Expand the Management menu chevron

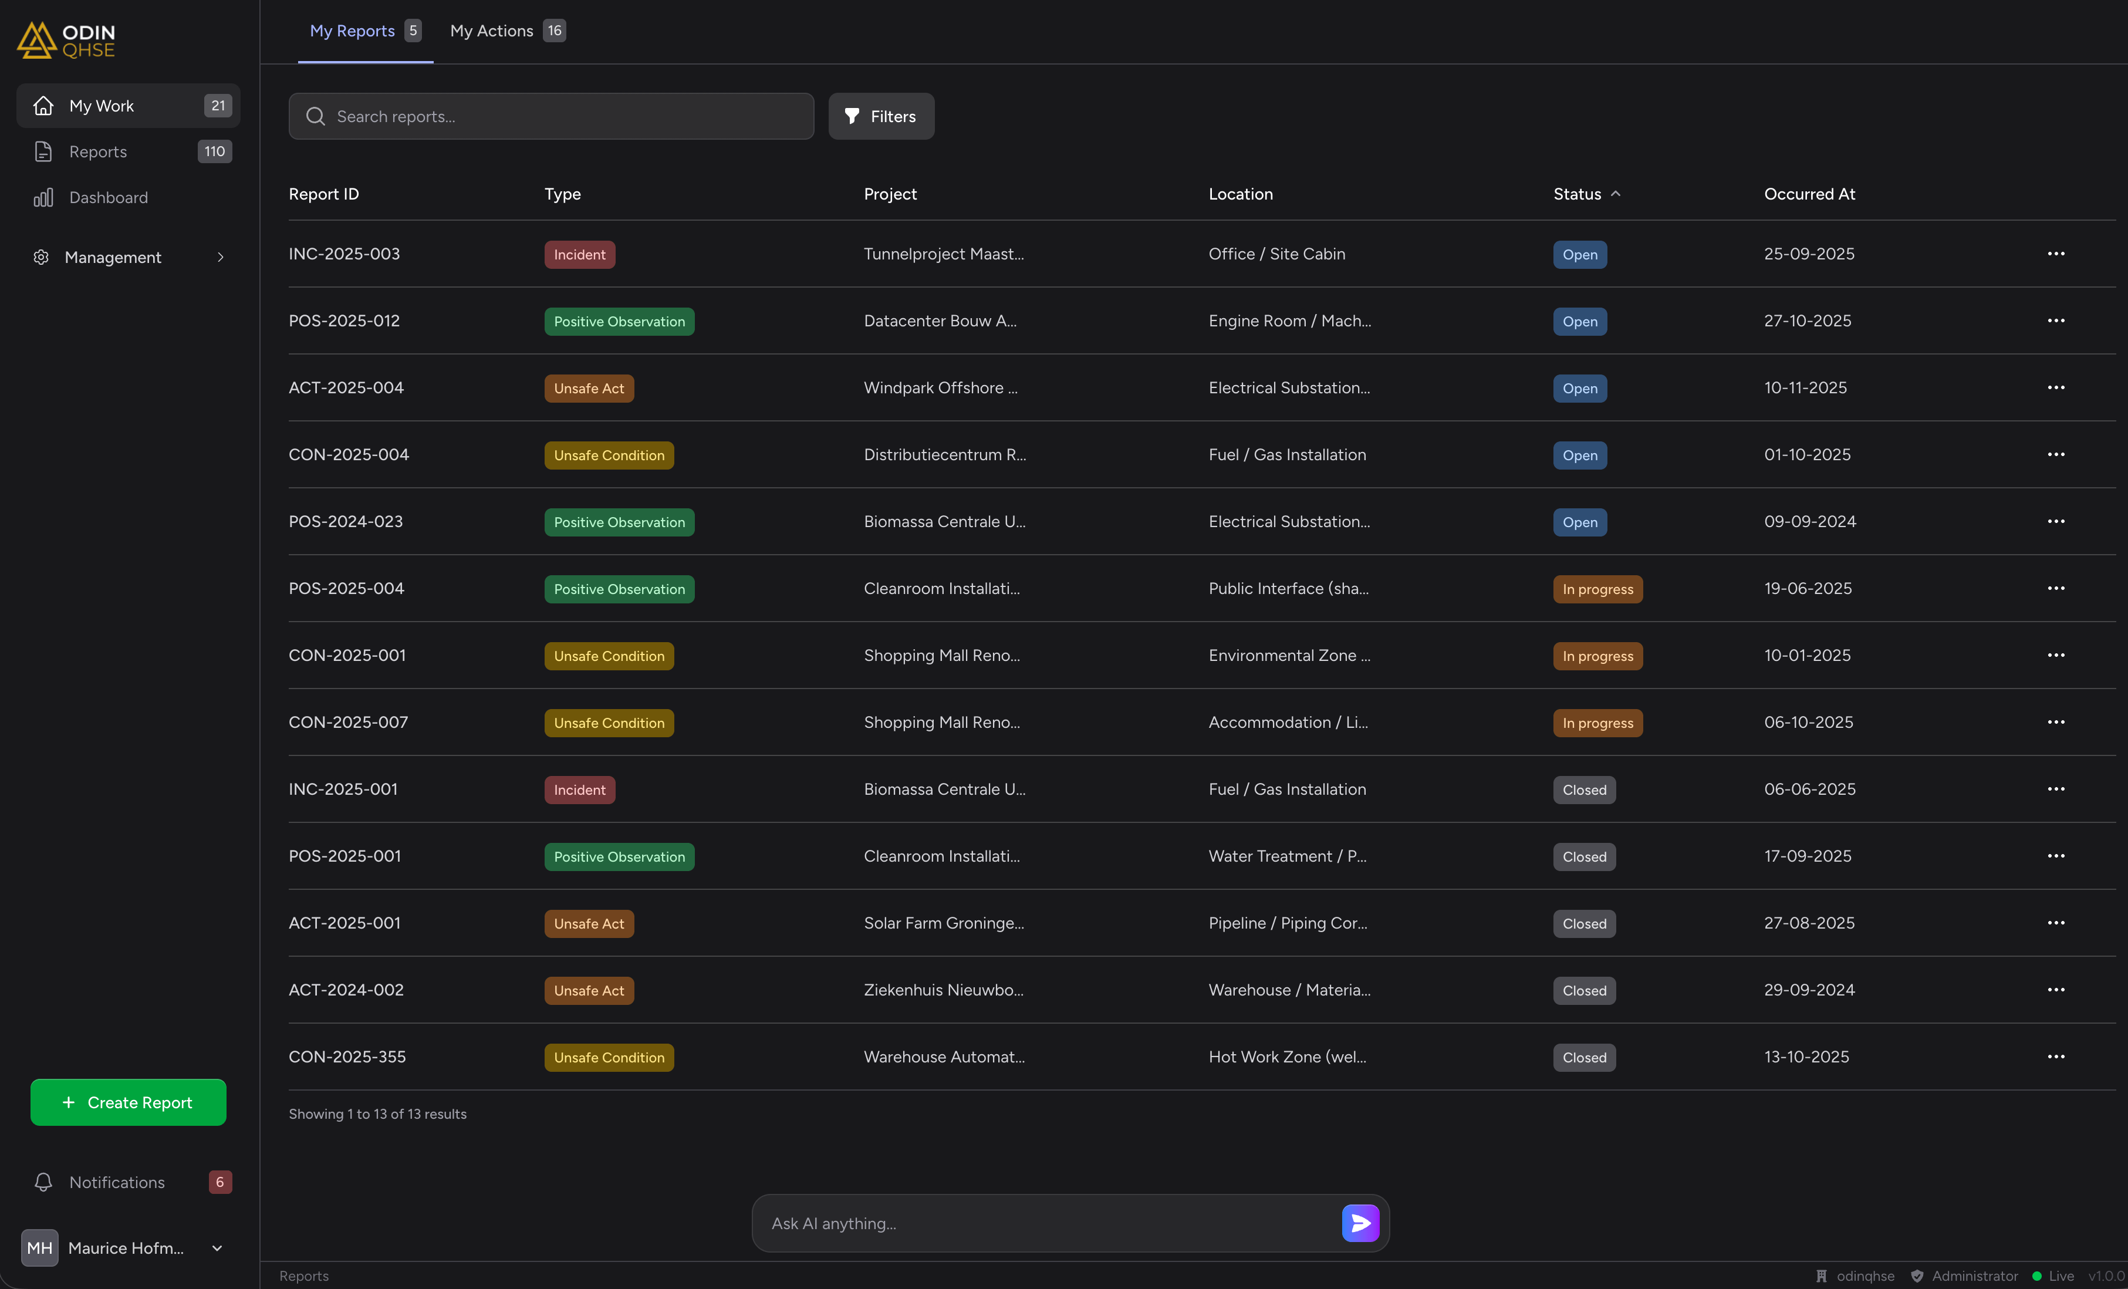click(220, 257)
